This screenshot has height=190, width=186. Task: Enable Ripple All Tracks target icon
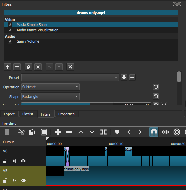pyautogui.click(x=177, y=132)
